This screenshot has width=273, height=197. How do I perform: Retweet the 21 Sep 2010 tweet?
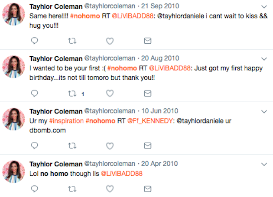pyautogui.click(x=72, y=41)
